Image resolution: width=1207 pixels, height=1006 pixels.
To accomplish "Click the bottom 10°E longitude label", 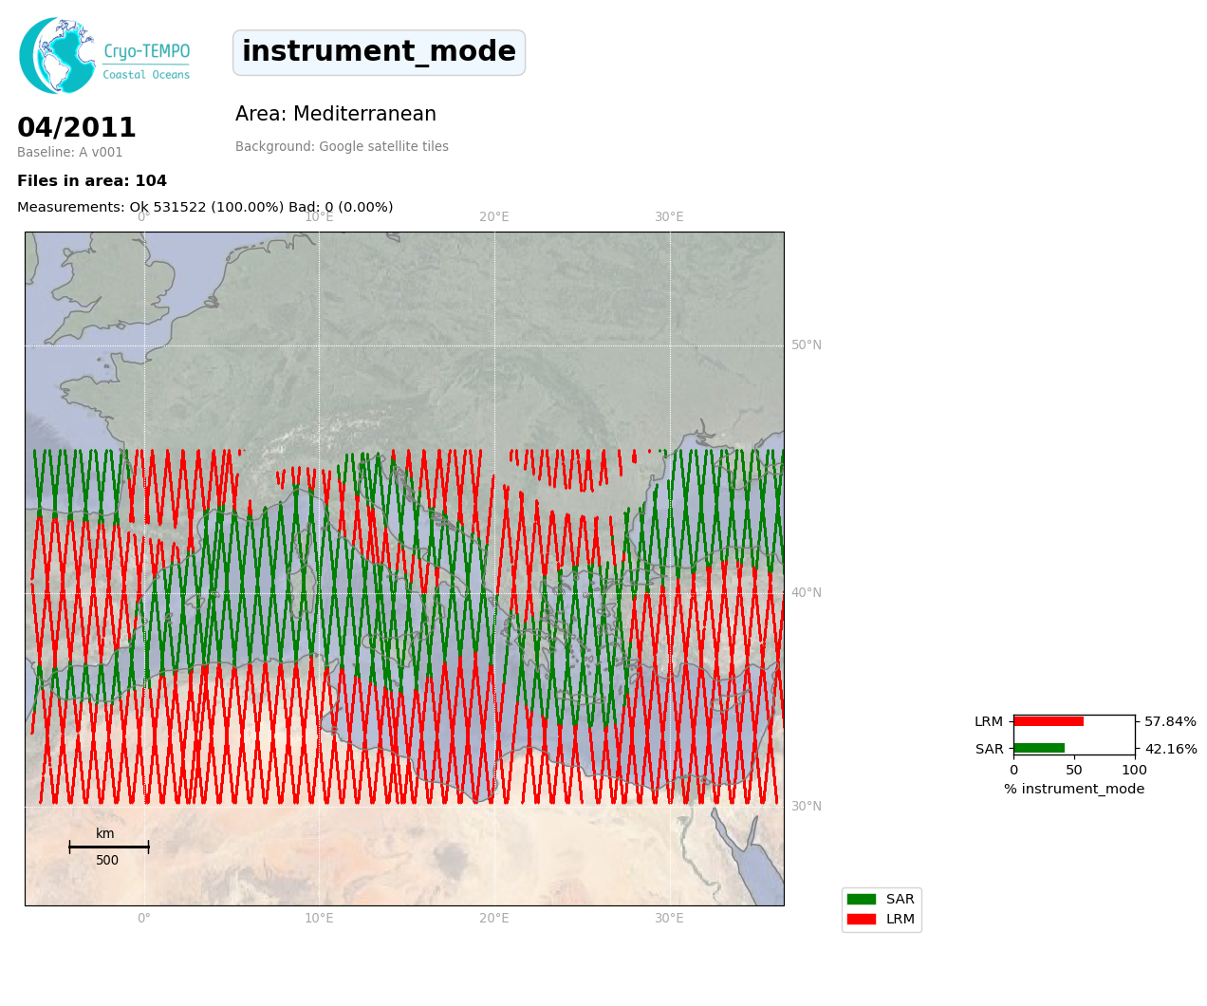I will pyautogui.click(x=319, y=919).
